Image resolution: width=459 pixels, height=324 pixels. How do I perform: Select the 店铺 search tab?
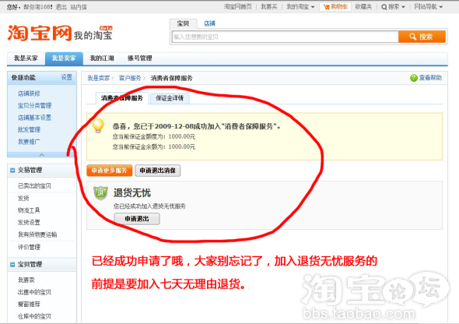pos(209,23)
